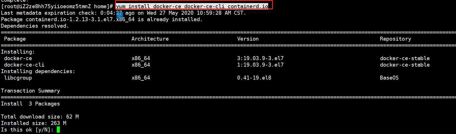Click version 3:19.03.9-3.el7 text

click(x=260, y=58)
